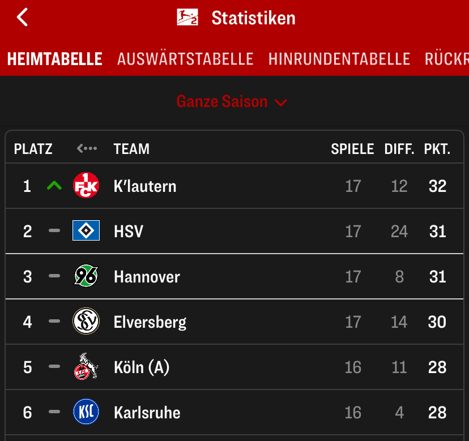
Task: Open the Karlsruhe KSC logo
Action: (86, 412)
